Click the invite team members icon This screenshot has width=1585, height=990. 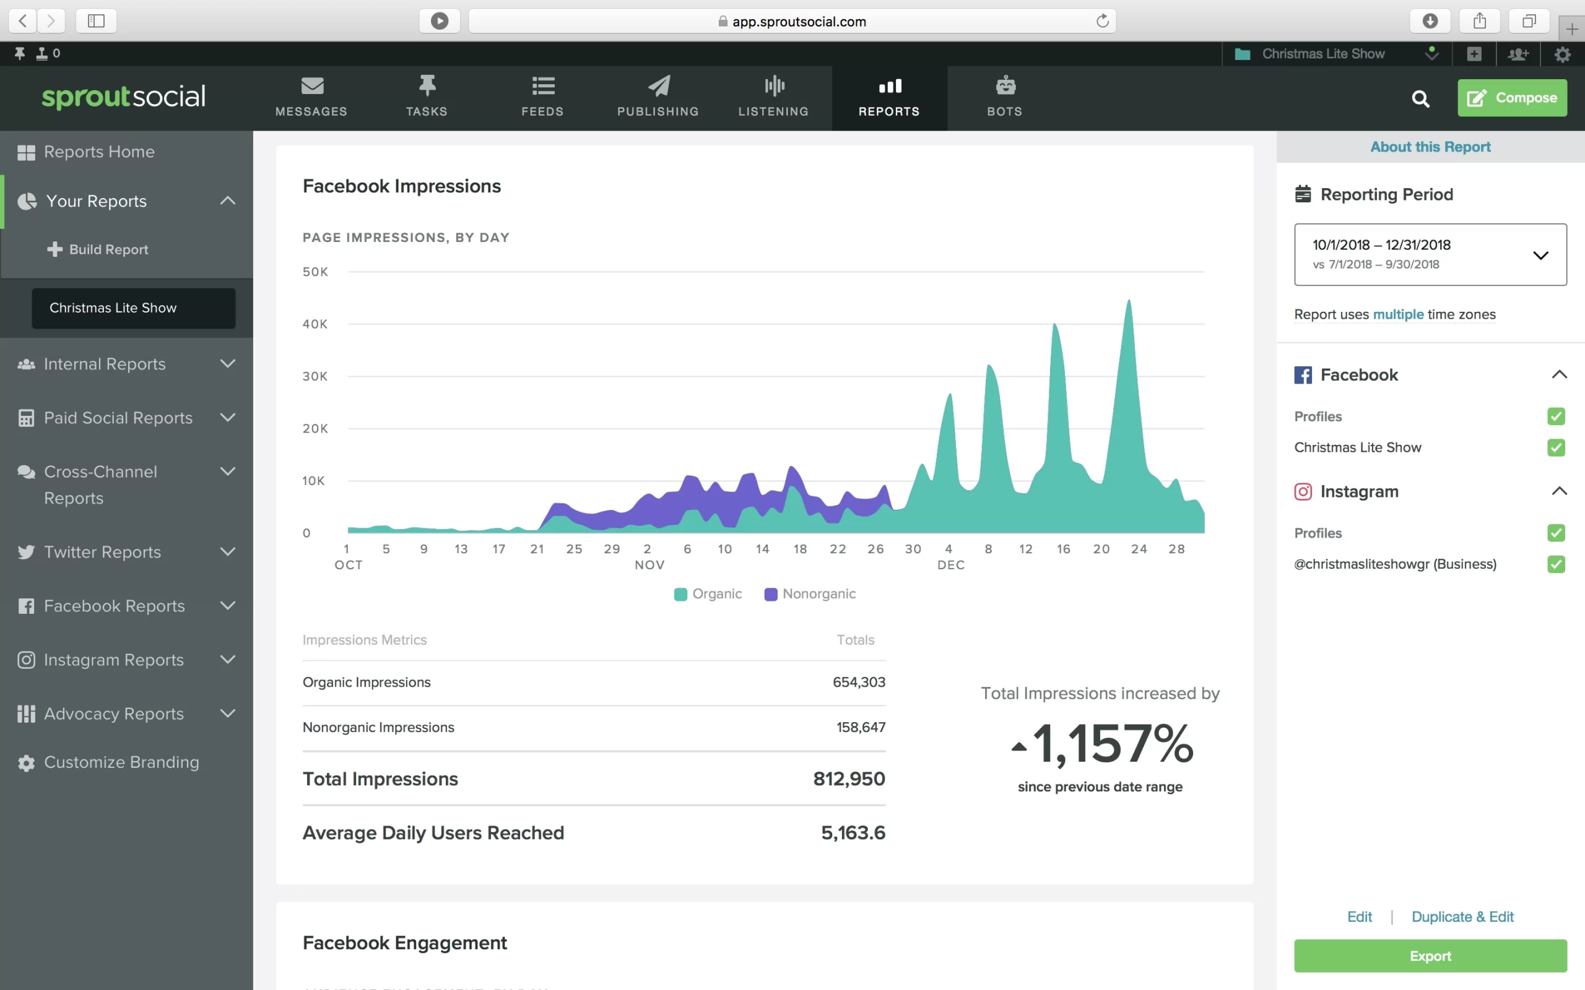(x=1518, y=54)
